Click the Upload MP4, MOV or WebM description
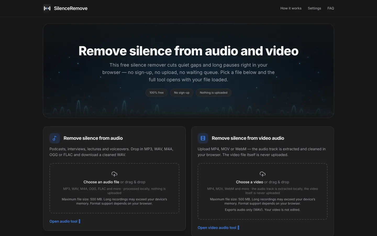Screen dimensions: 377x236 tap(262, 152)
